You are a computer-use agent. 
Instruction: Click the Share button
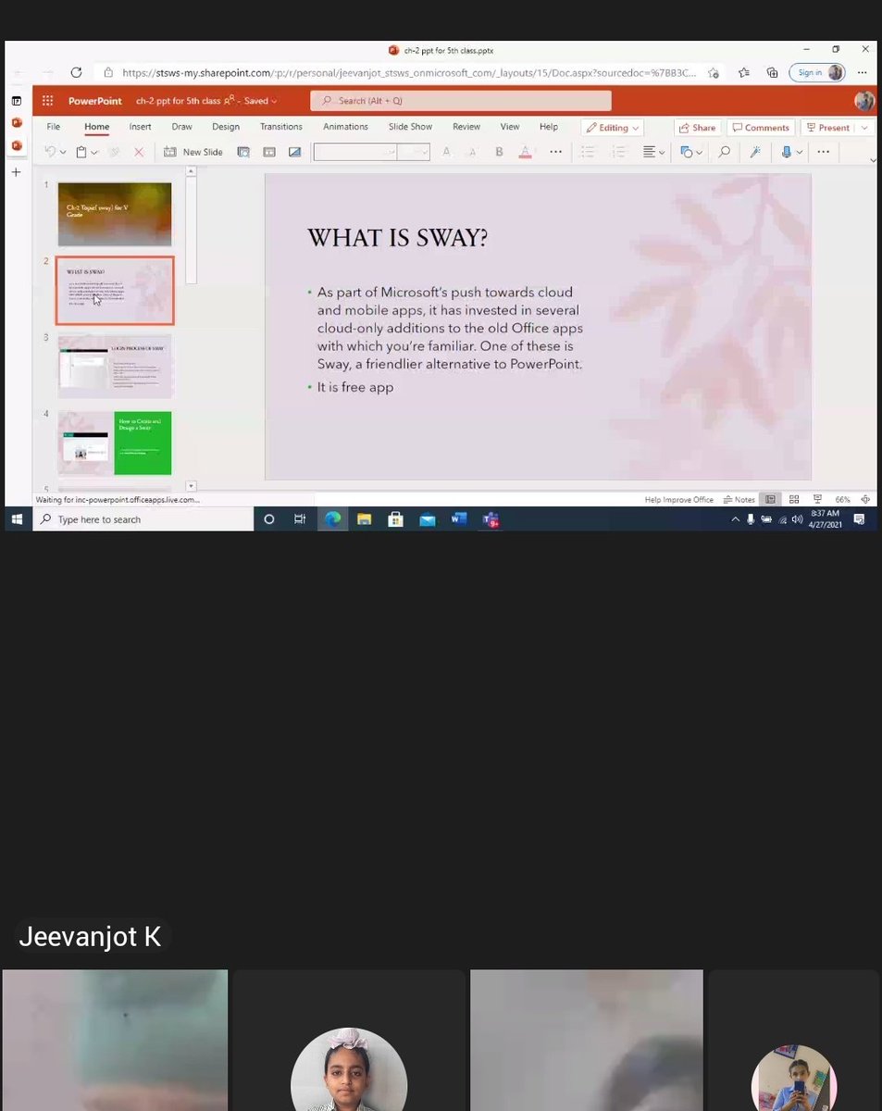coord(698,128)
